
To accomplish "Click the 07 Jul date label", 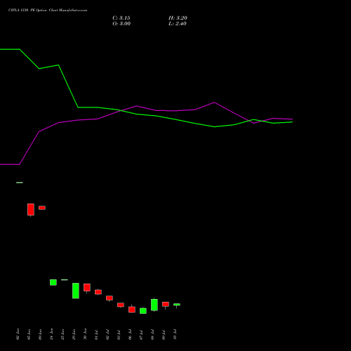I will coord(141,334).
